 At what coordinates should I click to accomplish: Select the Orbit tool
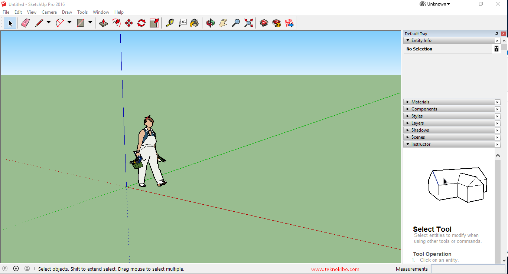coord(211,23)
